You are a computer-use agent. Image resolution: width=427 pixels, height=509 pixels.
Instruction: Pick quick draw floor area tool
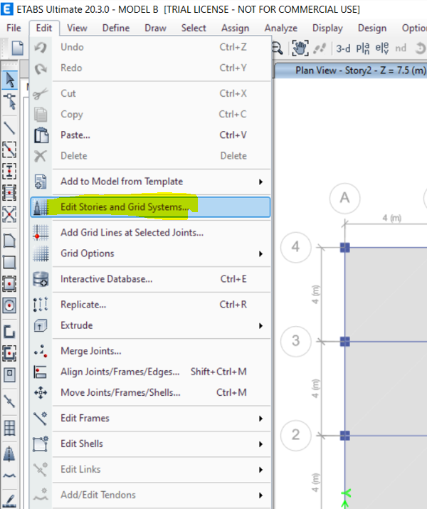pos(9,284)
